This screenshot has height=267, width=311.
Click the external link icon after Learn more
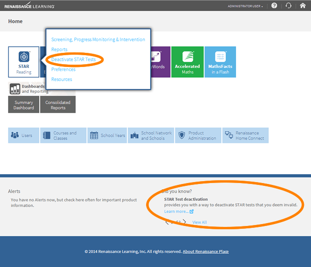click(192, 211)
